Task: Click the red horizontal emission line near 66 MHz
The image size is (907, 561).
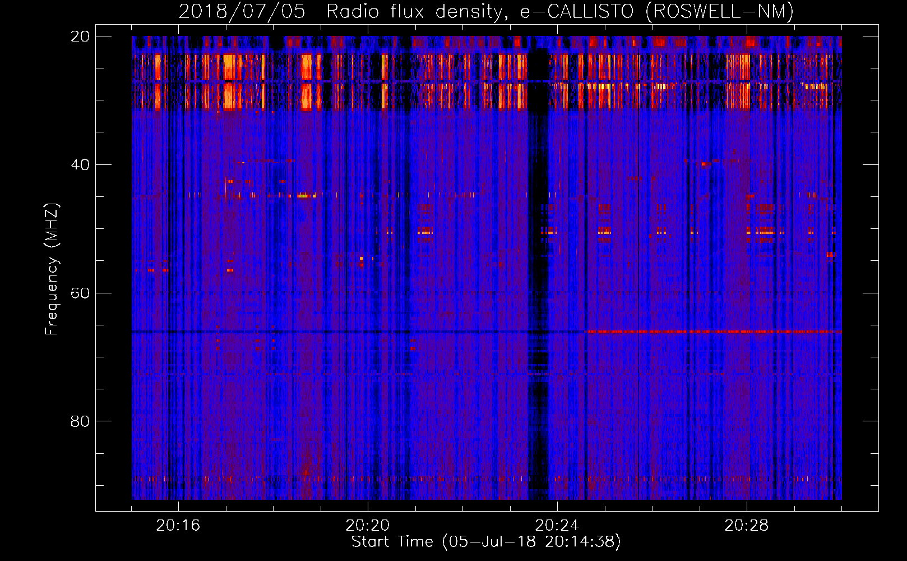Action: tap(713, 332)
